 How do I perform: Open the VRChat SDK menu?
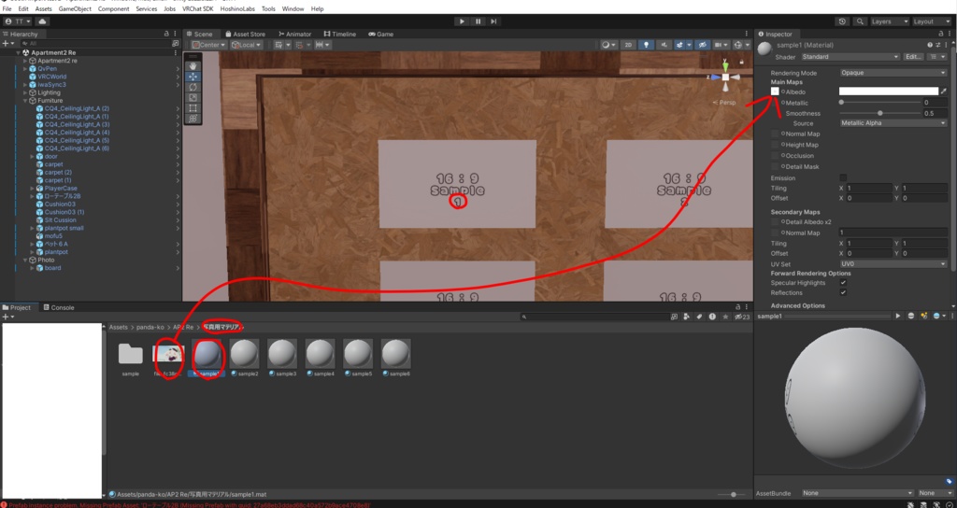(x=198, y=9)
